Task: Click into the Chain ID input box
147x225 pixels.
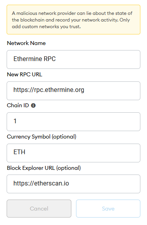Action: [73, 122]
